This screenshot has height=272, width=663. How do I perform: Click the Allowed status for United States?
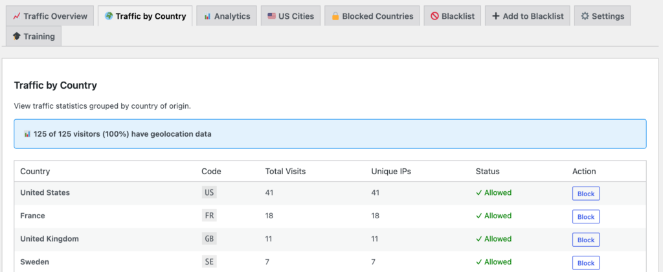click(x=493, y=192)
